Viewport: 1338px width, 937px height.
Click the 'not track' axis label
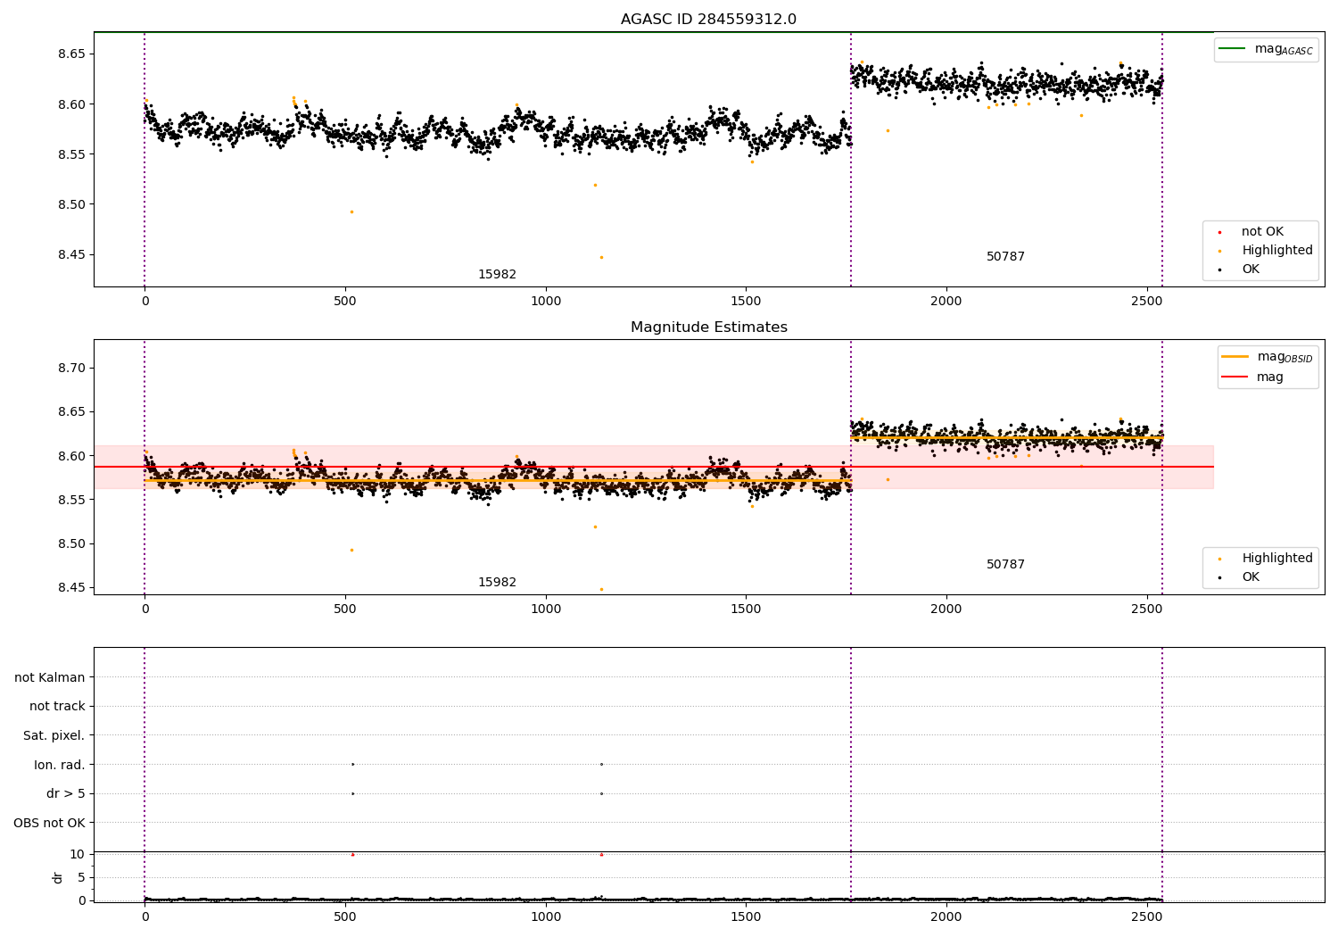57,707
